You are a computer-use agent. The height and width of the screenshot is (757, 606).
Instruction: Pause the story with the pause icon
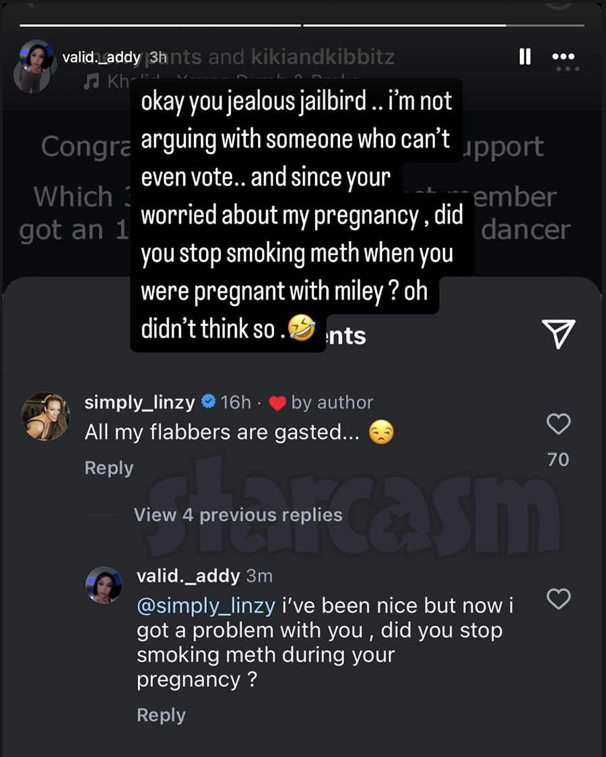pyautogui.click(x=525, y=57)
